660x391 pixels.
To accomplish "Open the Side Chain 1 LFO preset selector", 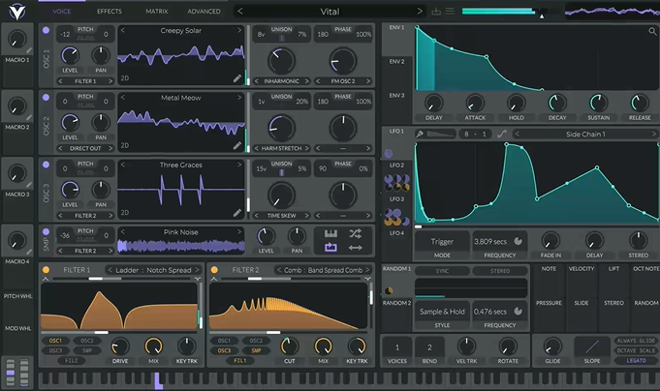I will (x=585, y=134).
